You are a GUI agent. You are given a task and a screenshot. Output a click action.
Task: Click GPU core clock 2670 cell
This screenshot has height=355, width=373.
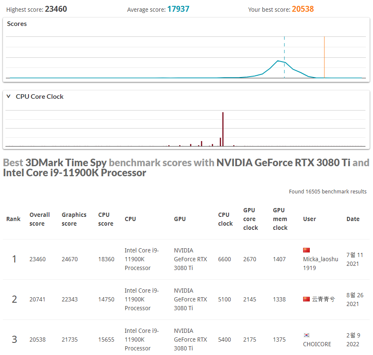(250, 259)
